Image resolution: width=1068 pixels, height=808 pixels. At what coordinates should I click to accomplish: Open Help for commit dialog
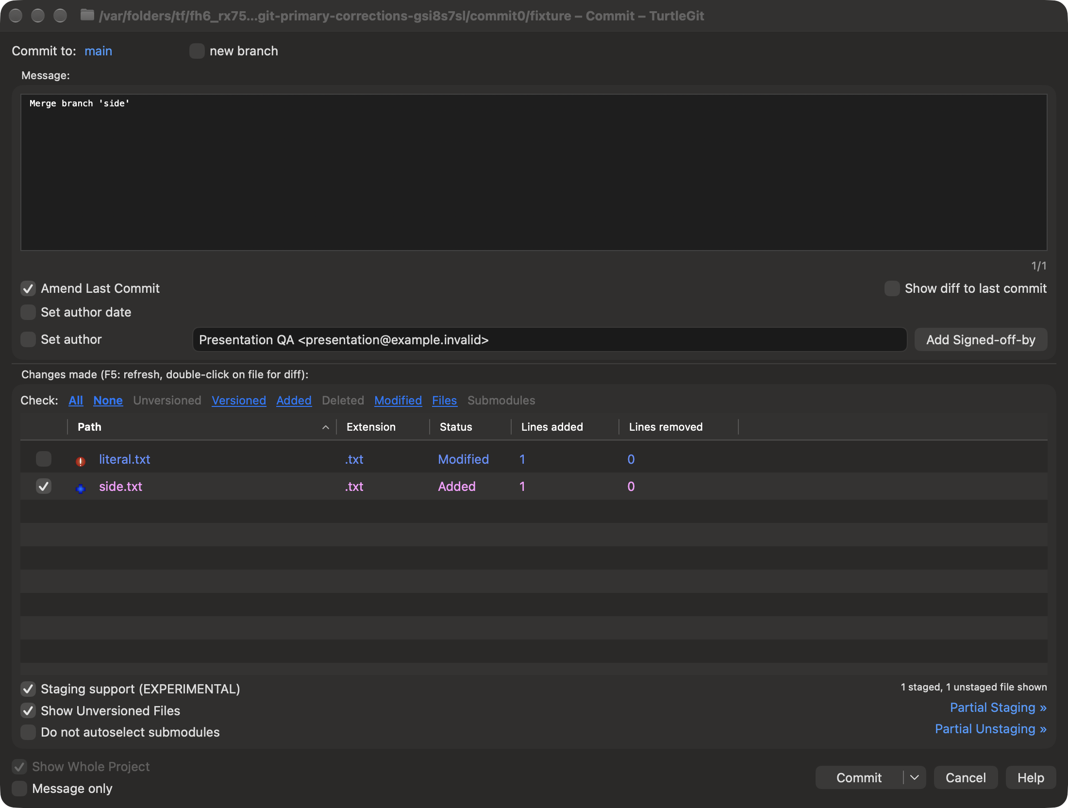[x=1031, y=778]
